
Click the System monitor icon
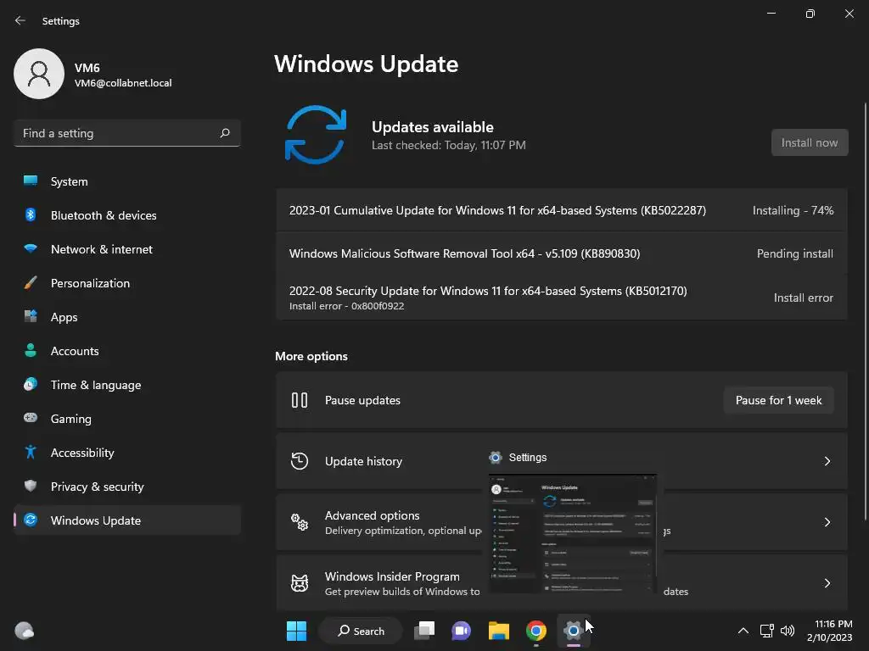pos(31,181)
